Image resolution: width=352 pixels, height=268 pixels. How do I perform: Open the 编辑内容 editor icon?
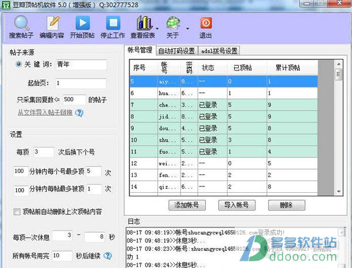click(52, 23)
